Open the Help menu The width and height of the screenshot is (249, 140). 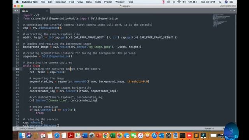[130, 2]
